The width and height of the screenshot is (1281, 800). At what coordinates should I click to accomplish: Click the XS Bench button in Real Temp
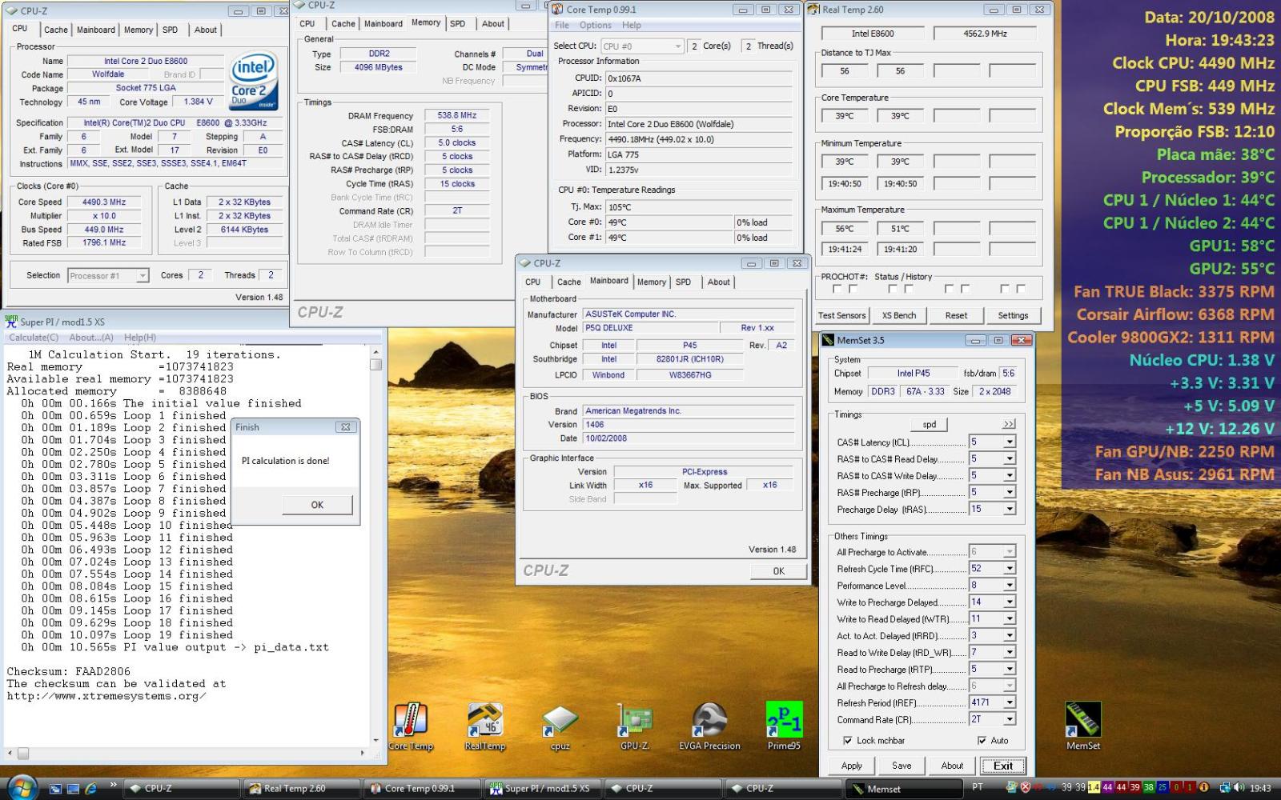click(x=898, y=316)
